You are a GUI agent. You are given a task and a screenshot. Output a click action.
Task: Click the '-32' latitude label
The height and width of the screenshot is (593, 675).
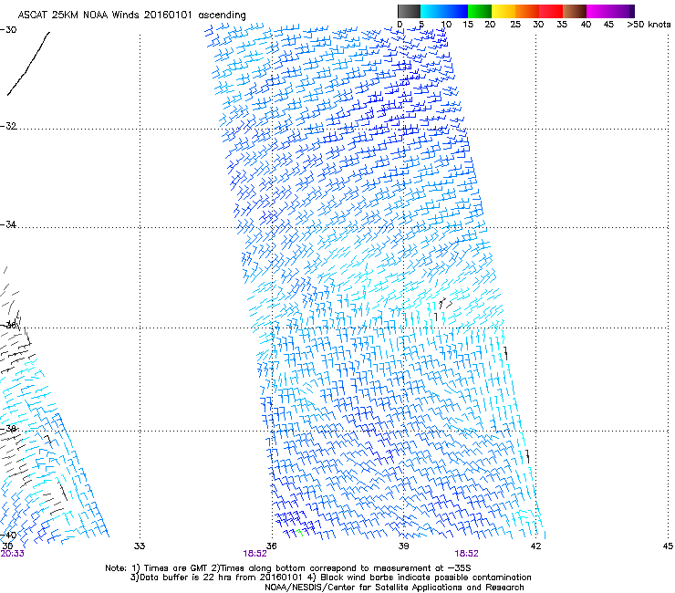[8, 126]
